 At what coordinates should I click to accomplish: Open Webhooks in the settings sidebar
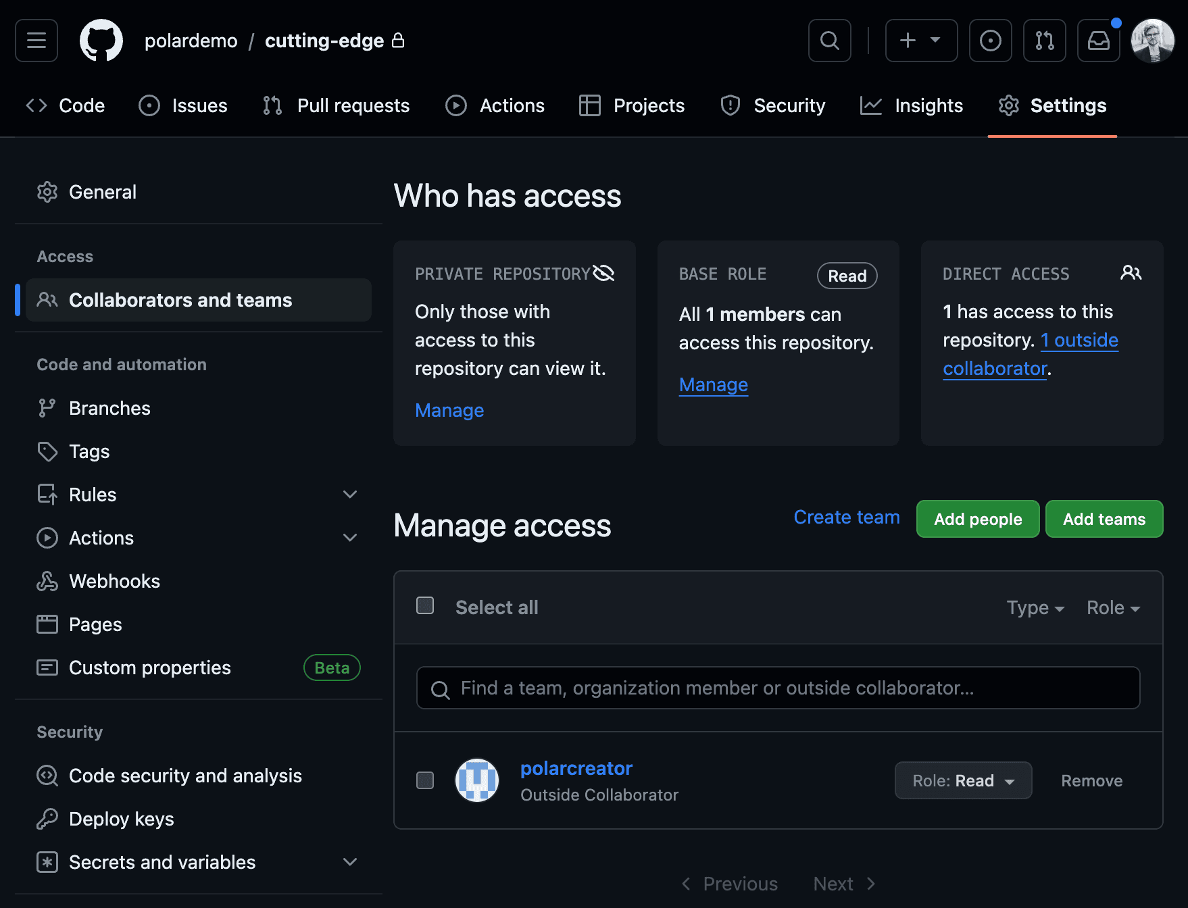114,581
